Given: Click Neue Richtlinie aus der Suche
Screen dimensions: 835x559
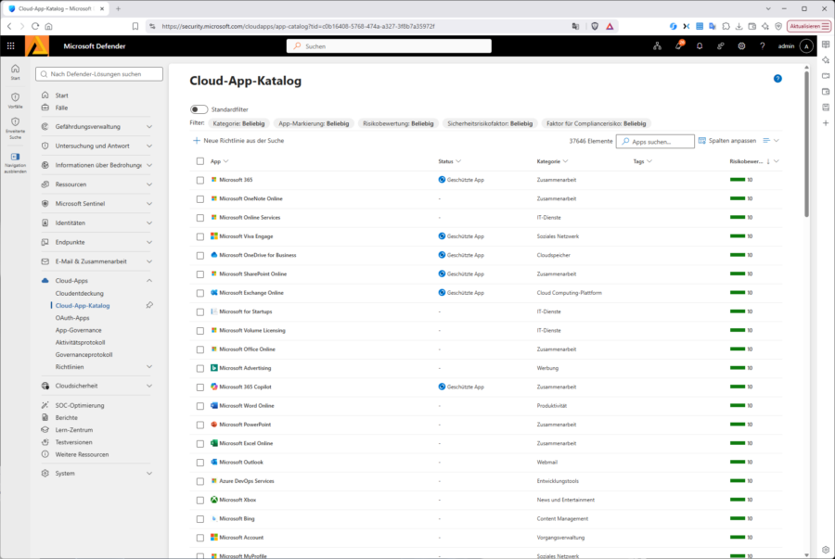Looking at the screenshot, I should 238,141.
